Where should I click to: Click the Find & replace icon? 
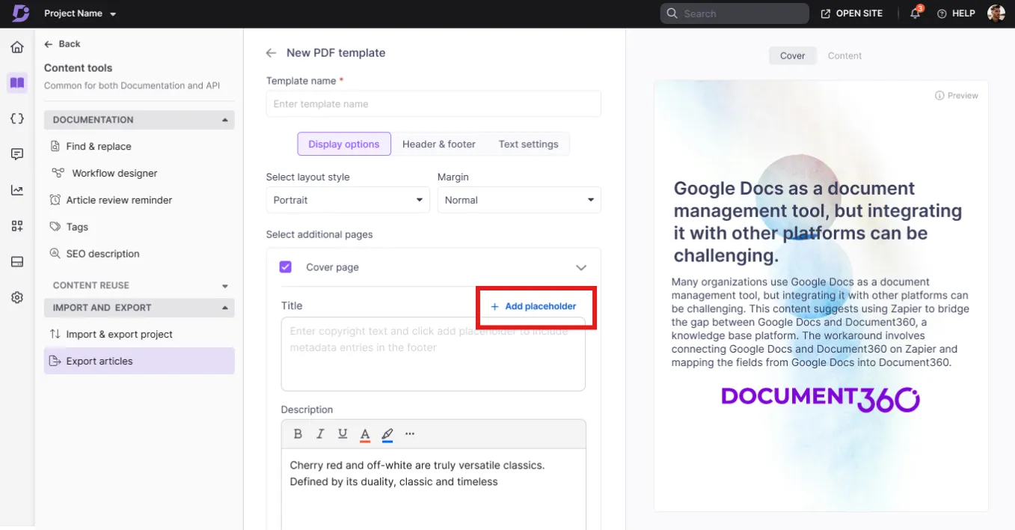point(55,146)
